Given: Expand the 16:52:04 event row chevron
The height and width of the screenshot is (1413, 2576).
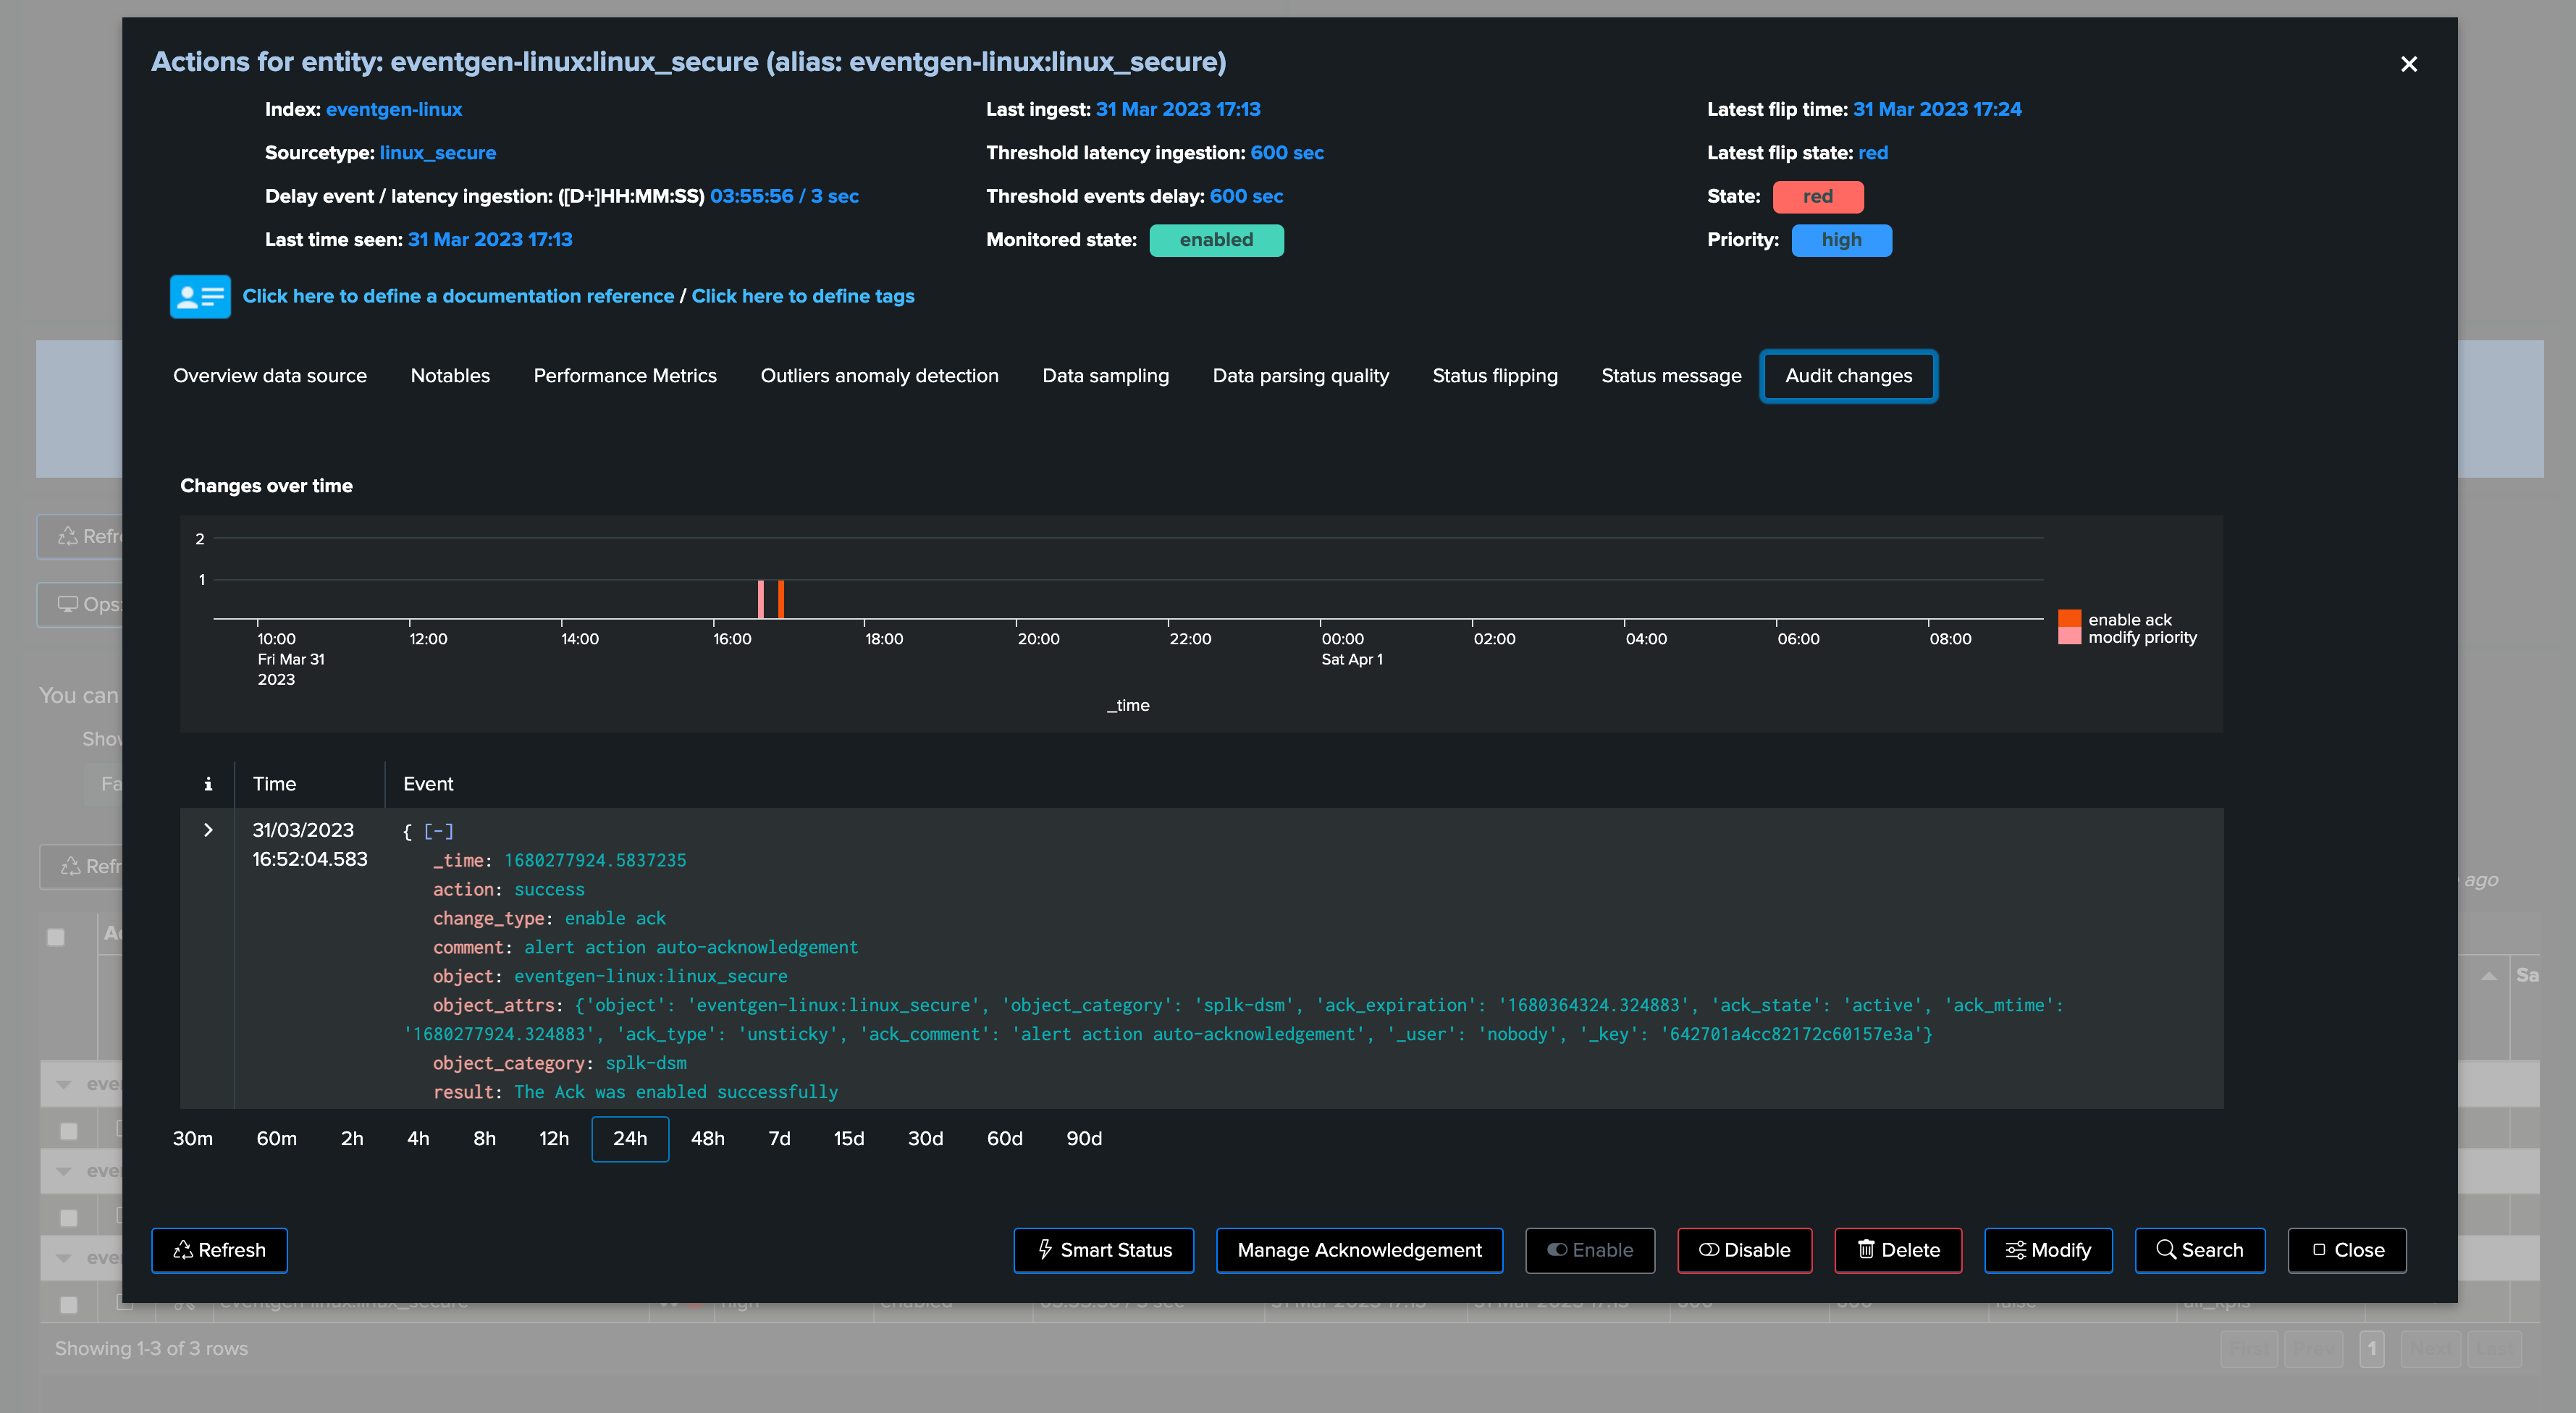Looking at the screenshot, I should click(208, 830).
